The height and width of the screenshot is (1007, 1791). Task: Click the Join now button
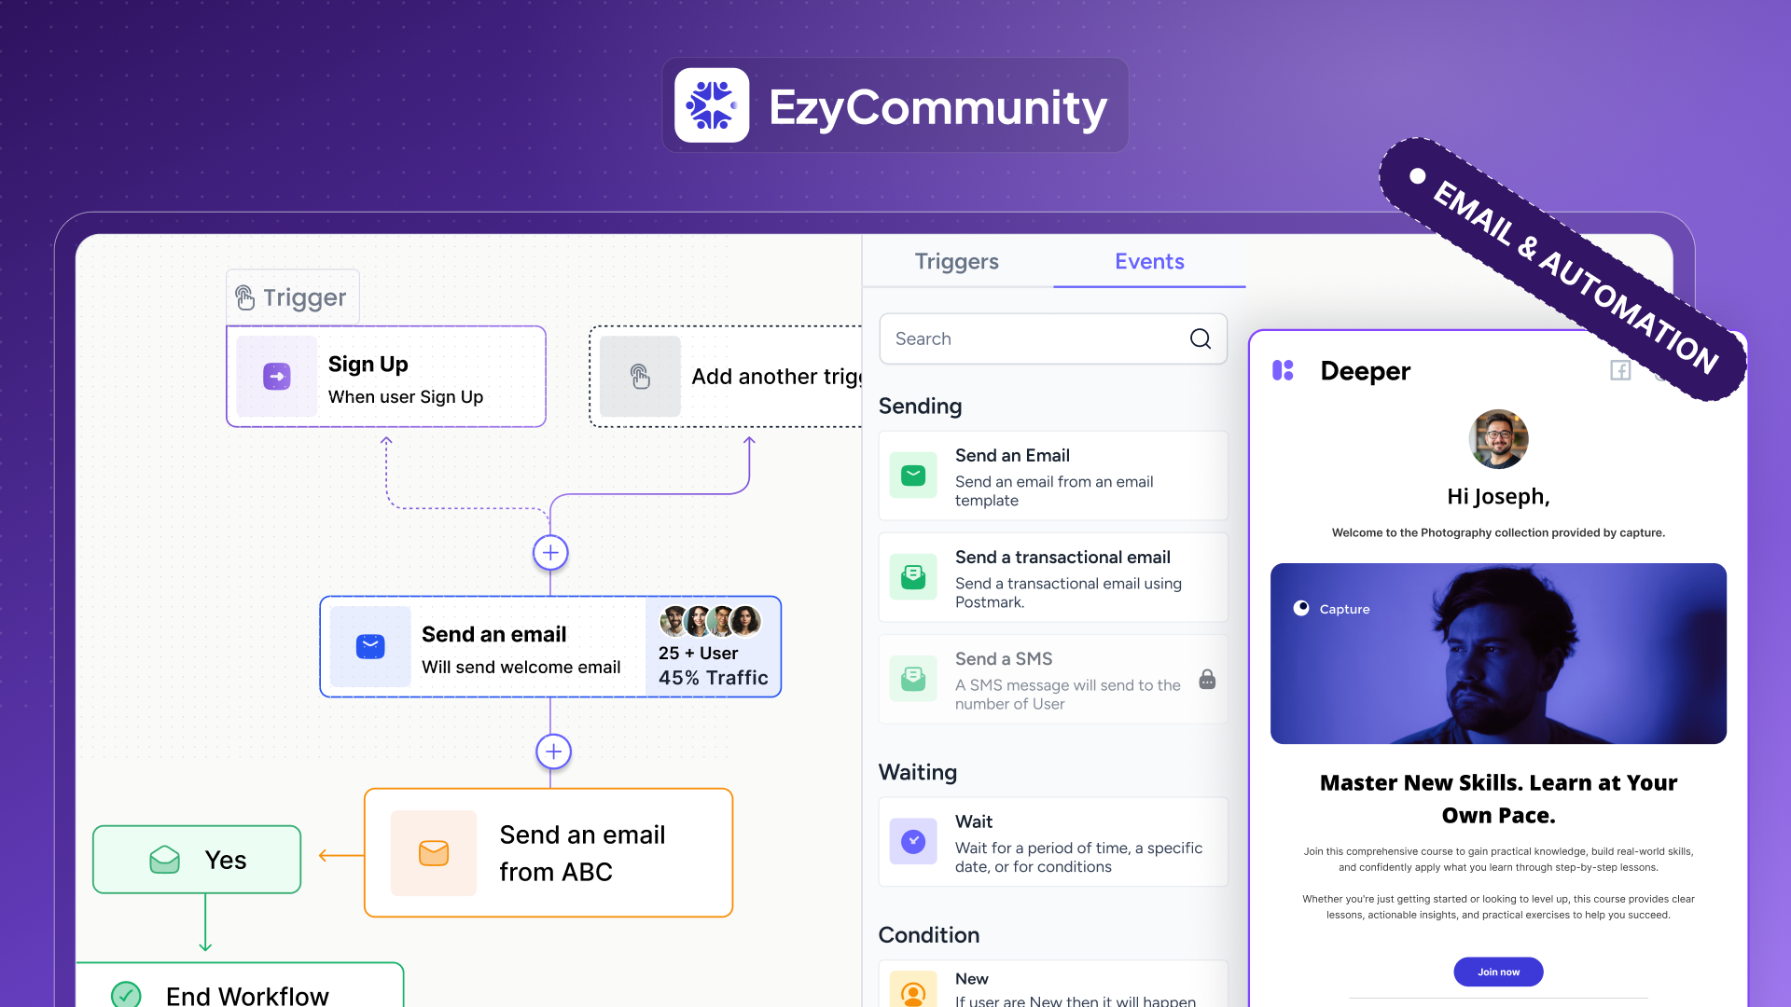tap(1498, 972)
